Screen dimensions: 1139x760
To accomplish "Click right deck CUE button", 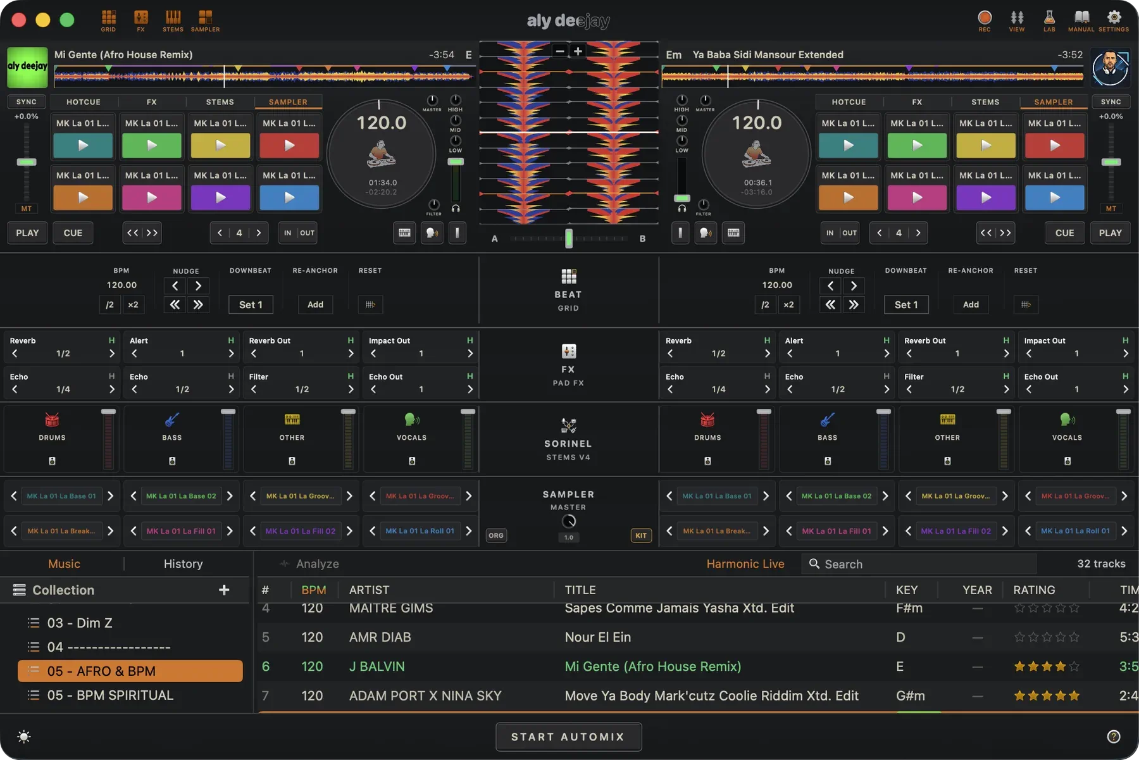I will click(1064, 233).
